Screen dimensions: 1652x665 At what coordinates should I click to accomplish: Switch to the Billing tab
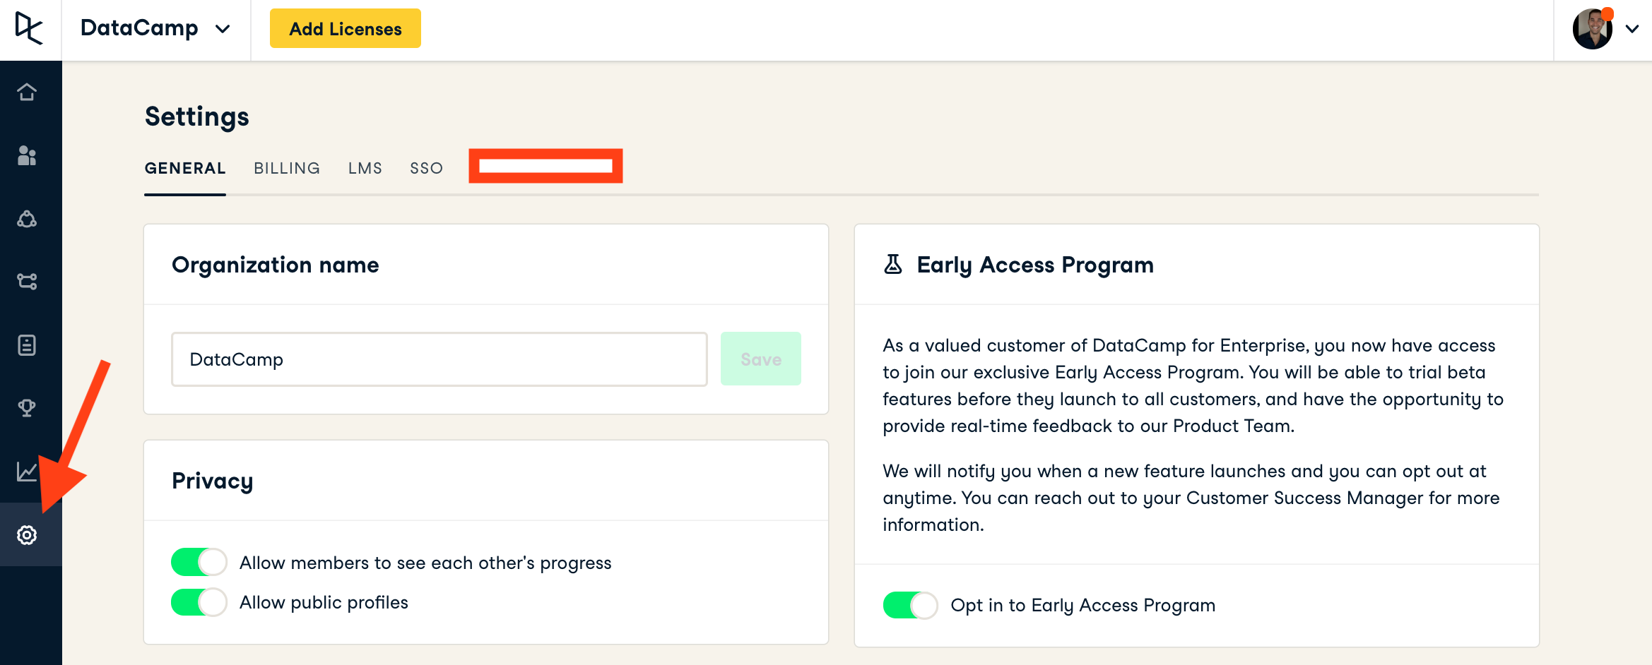[x=287, y=168]
